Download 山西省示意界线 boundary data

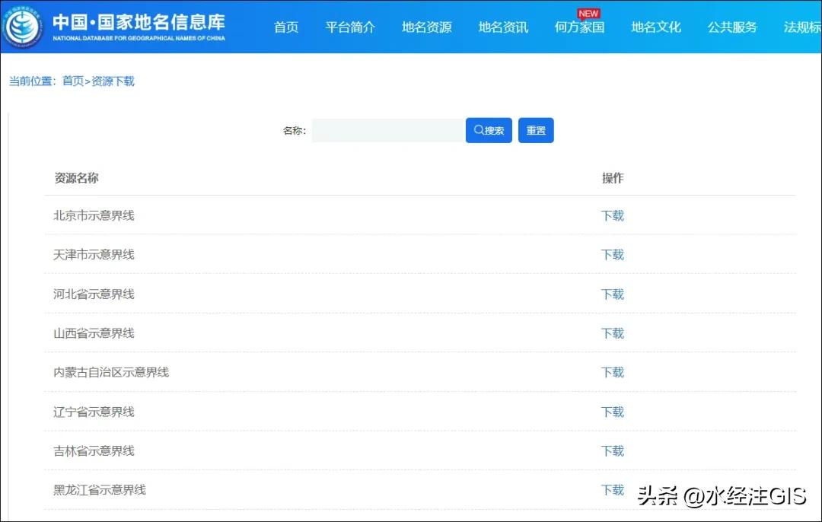click(613, 333)
